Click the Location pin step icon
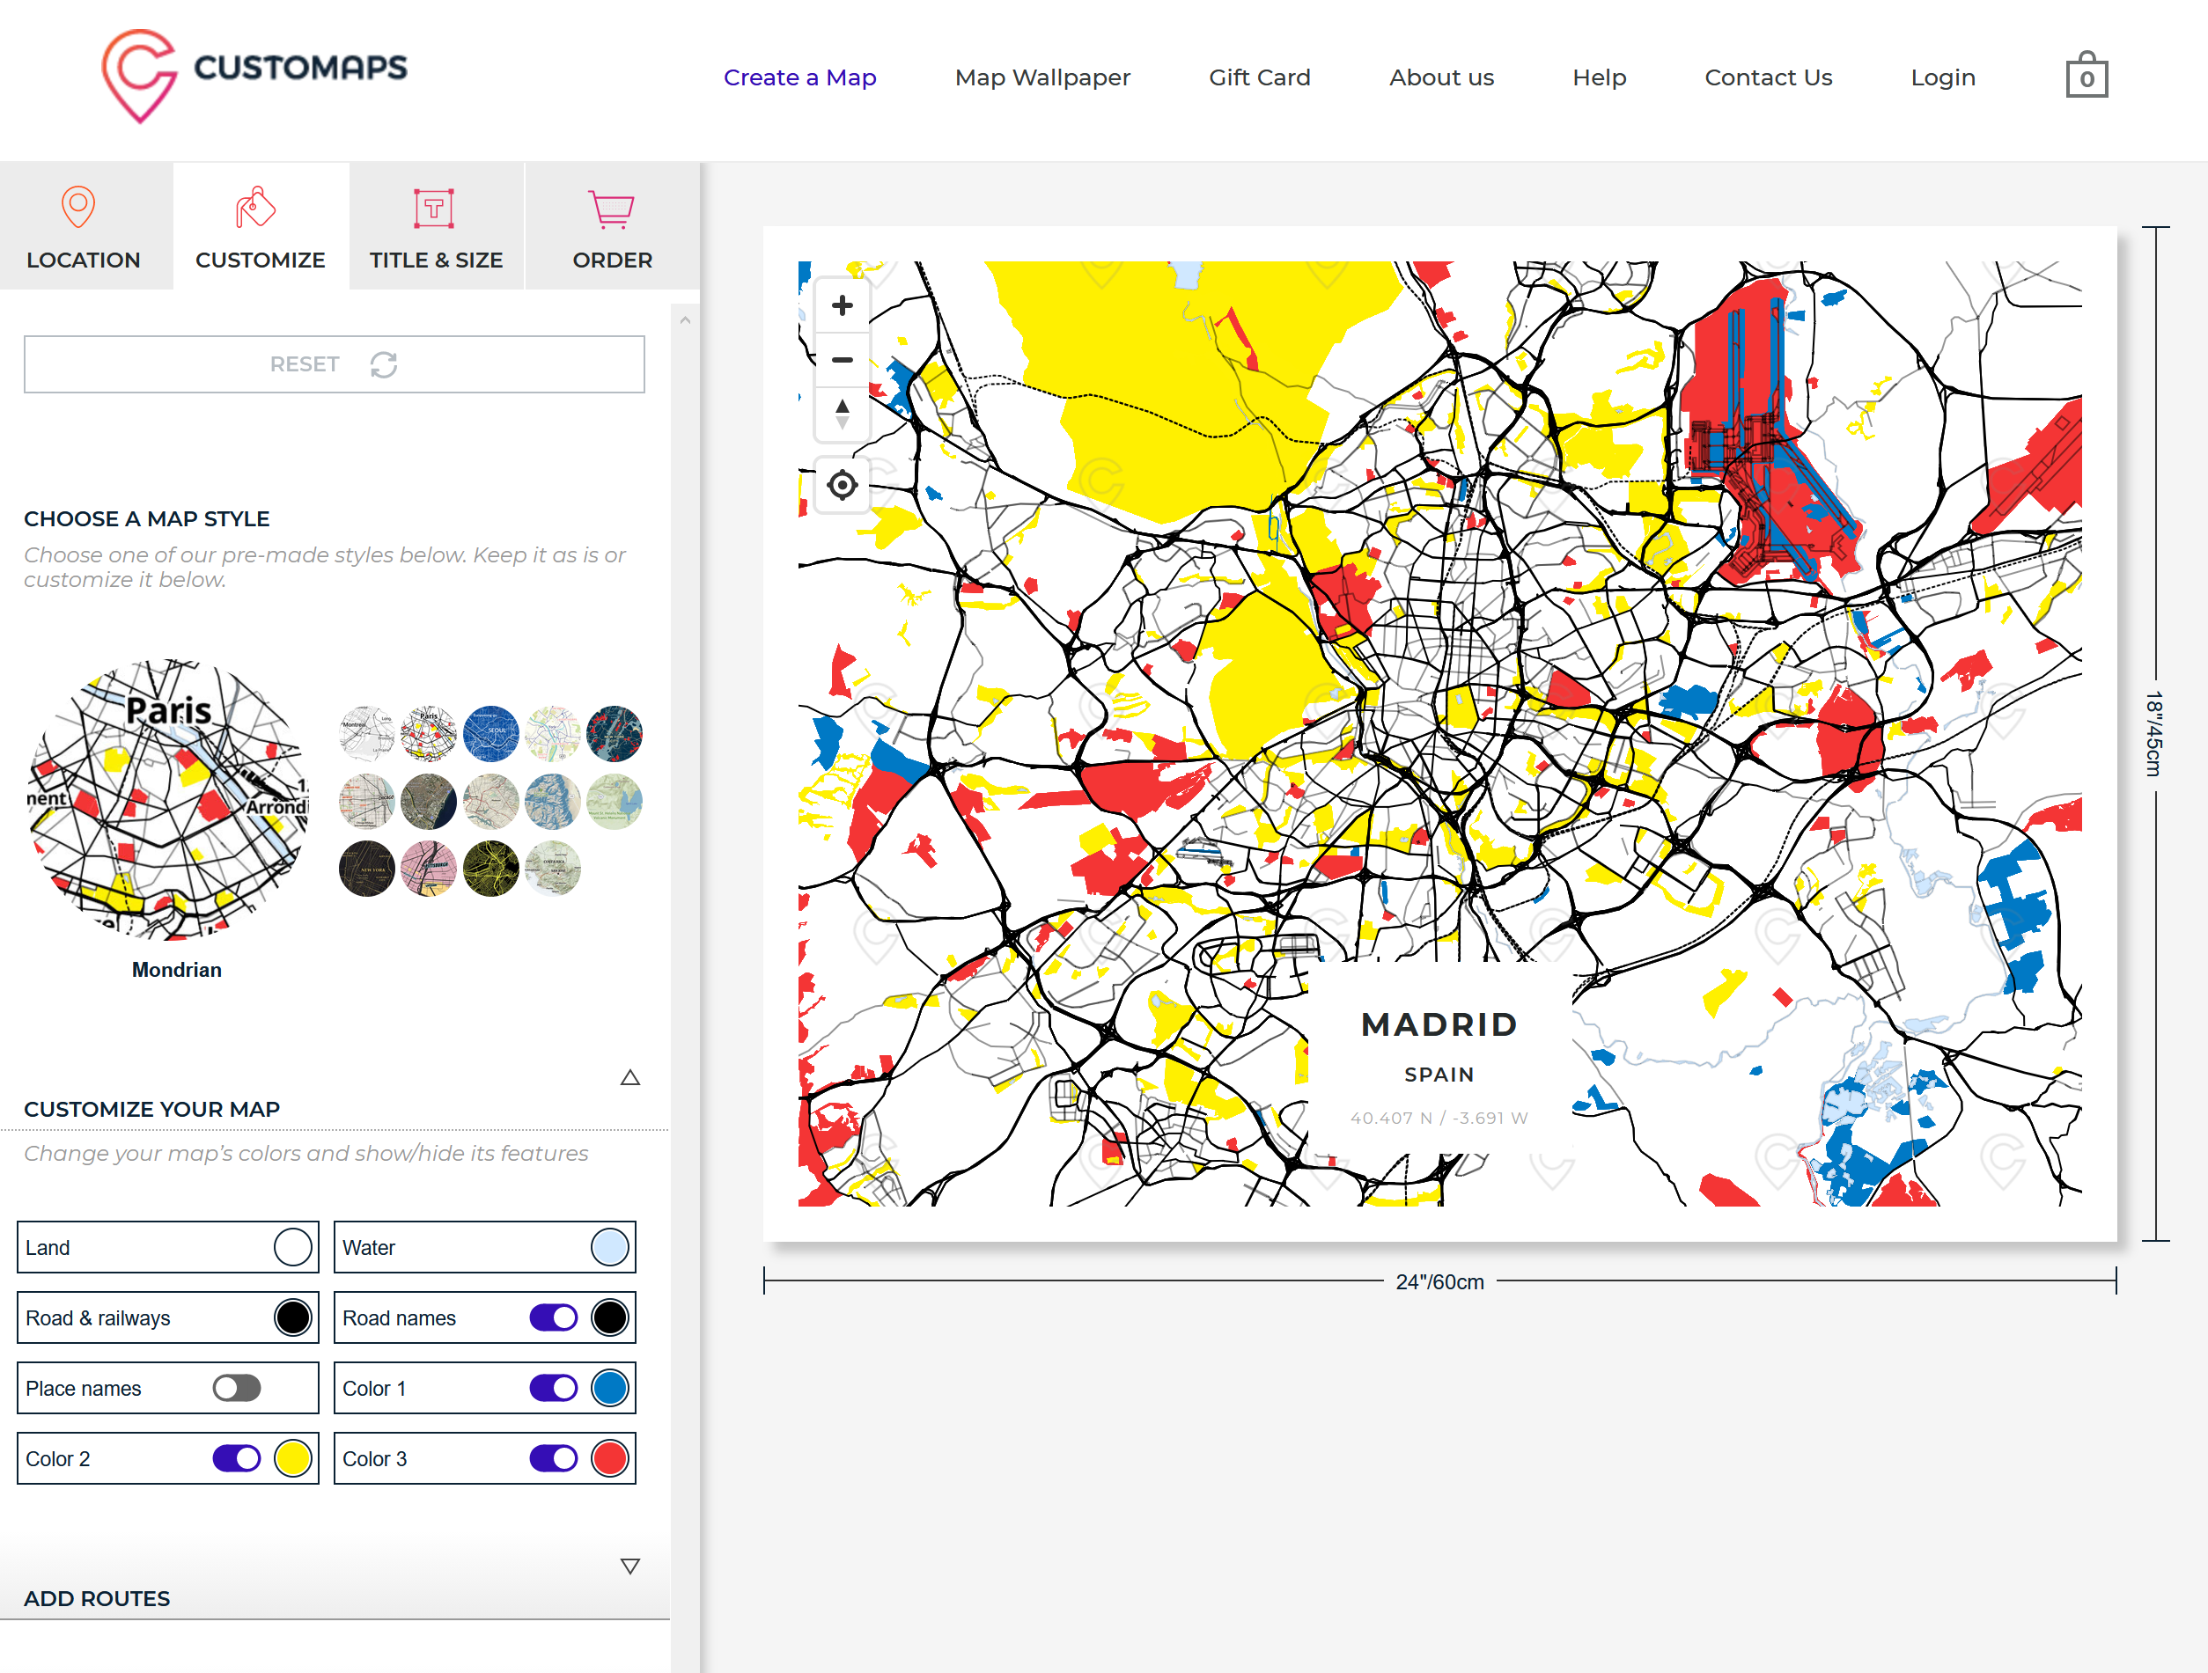This screenshot has height=1673, width=2208. click(x=77, y=208)
